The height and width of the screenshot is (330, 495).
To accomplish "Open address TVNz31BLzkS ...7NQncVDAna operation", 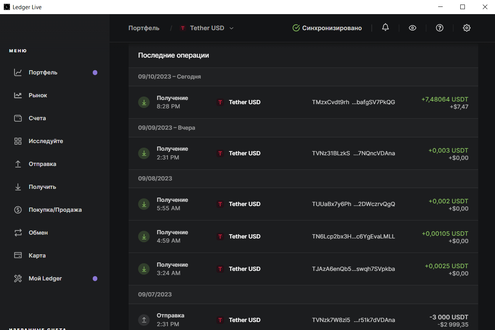I will 353,153.
